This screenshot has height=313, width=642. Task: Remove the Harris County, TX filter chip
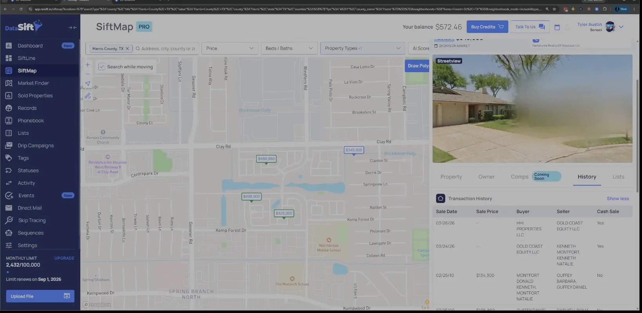click(x=127, y=49)
